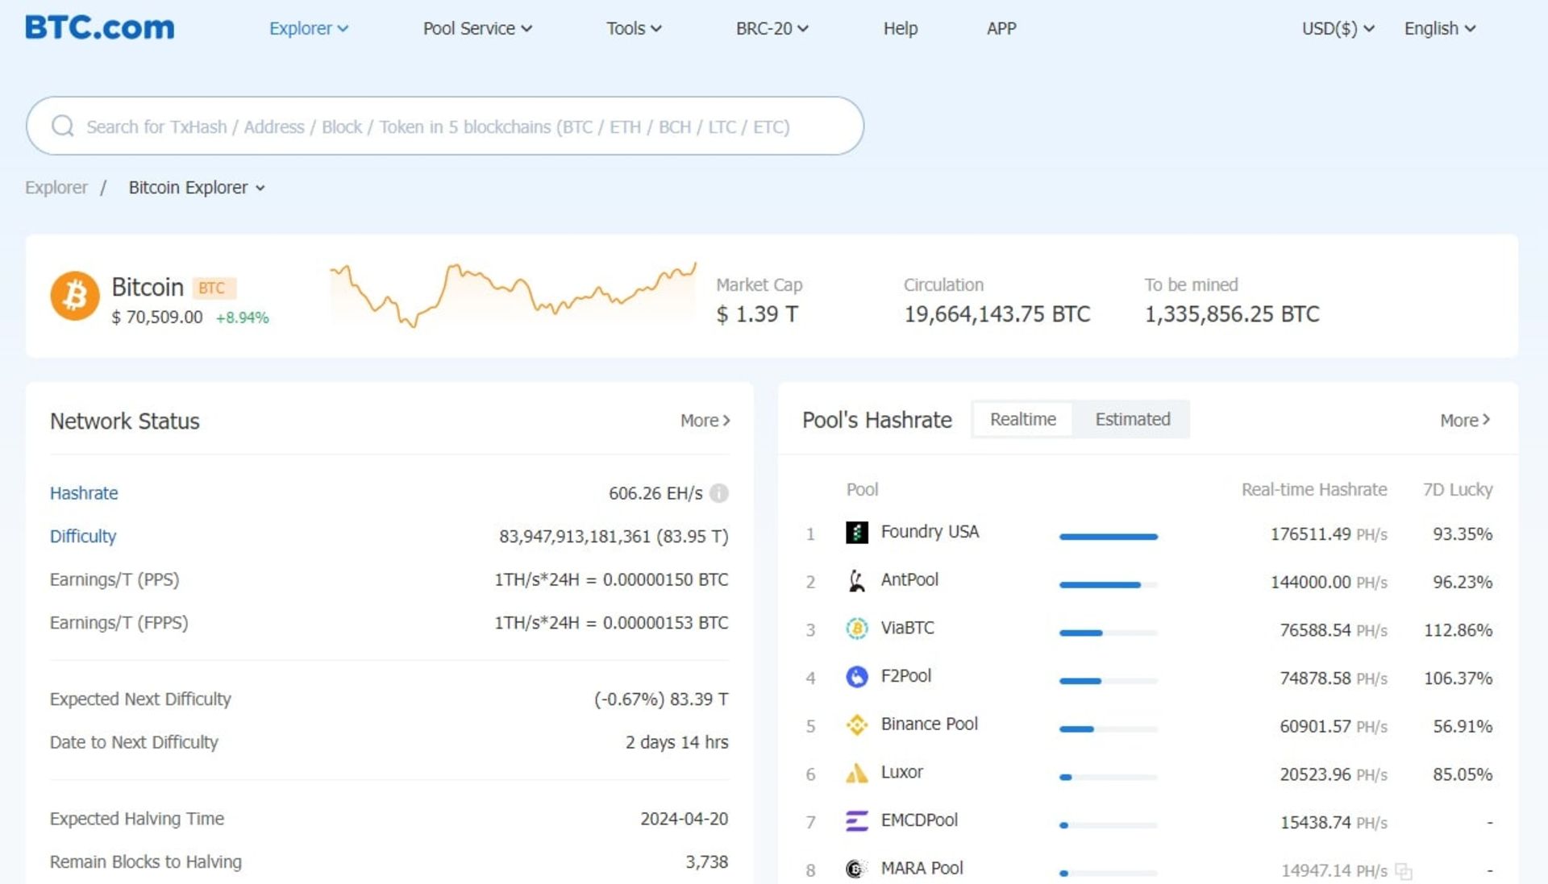Click Earnings/T (FPPS) value 0.00000153 BTC
Image resolution: width=1548 pixels, height=884 pixels.
point(665,623)
